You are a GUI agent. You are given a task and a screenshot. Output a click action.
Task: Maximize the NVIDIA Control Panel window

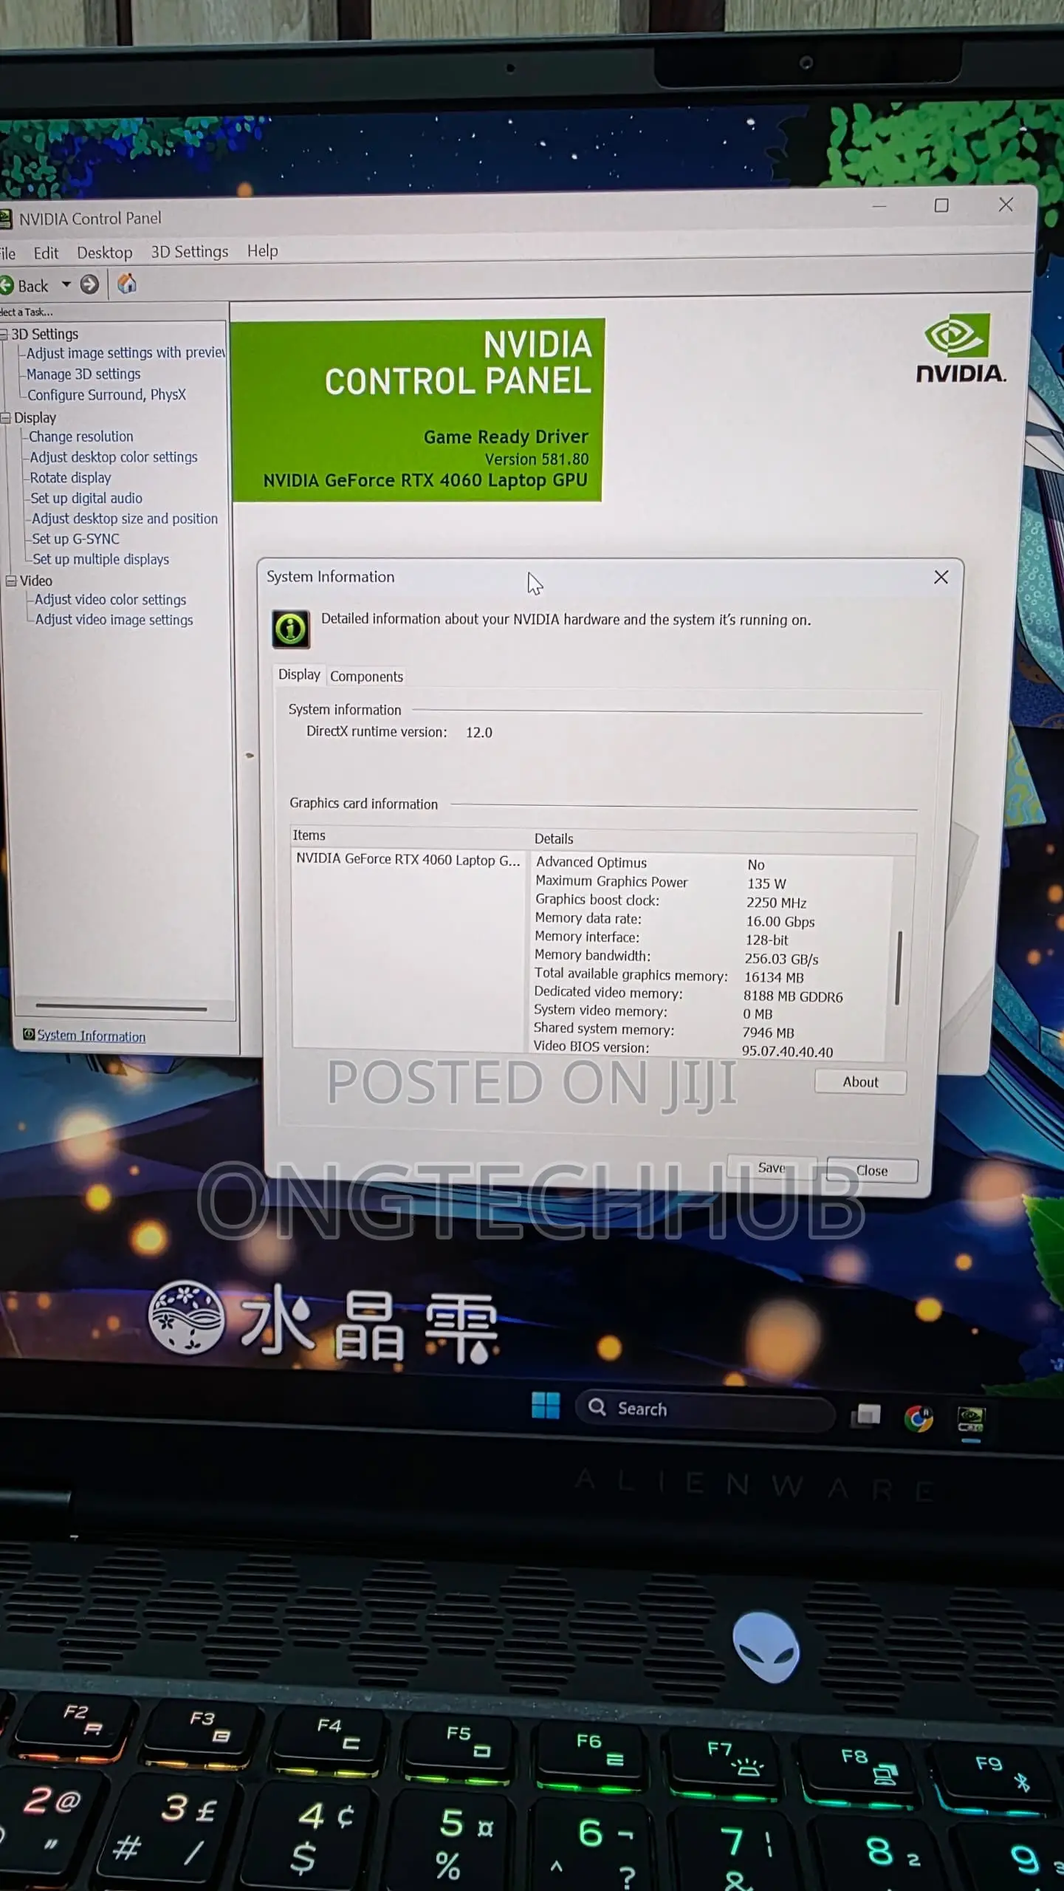pyautogui.click(x=941, y=205)
